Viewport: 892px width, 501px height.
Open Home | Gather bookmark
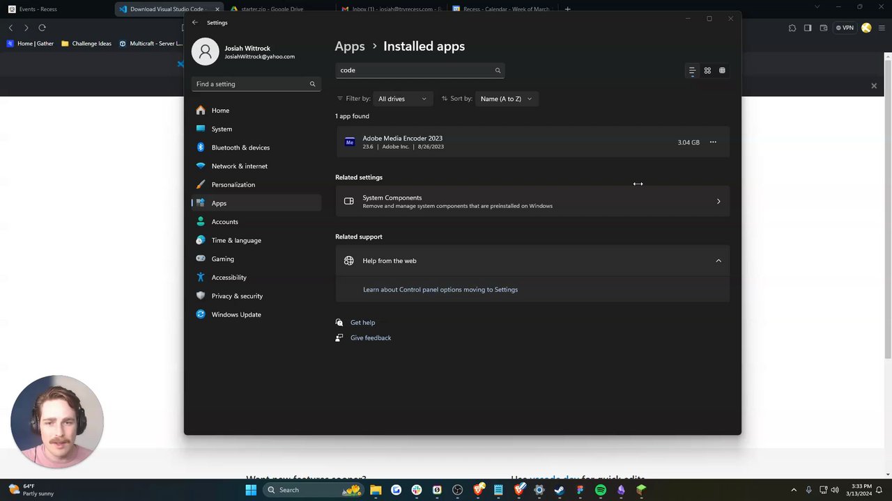pos(31,43)
